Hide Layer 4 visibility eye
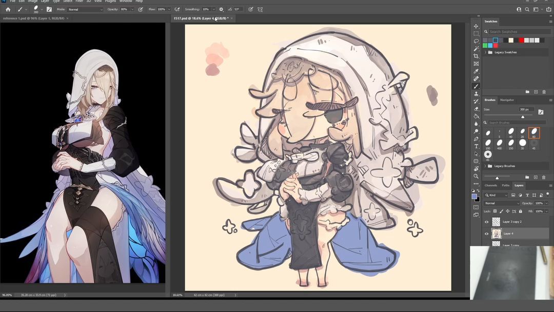The image size is (554, 312). click(487, 233)
